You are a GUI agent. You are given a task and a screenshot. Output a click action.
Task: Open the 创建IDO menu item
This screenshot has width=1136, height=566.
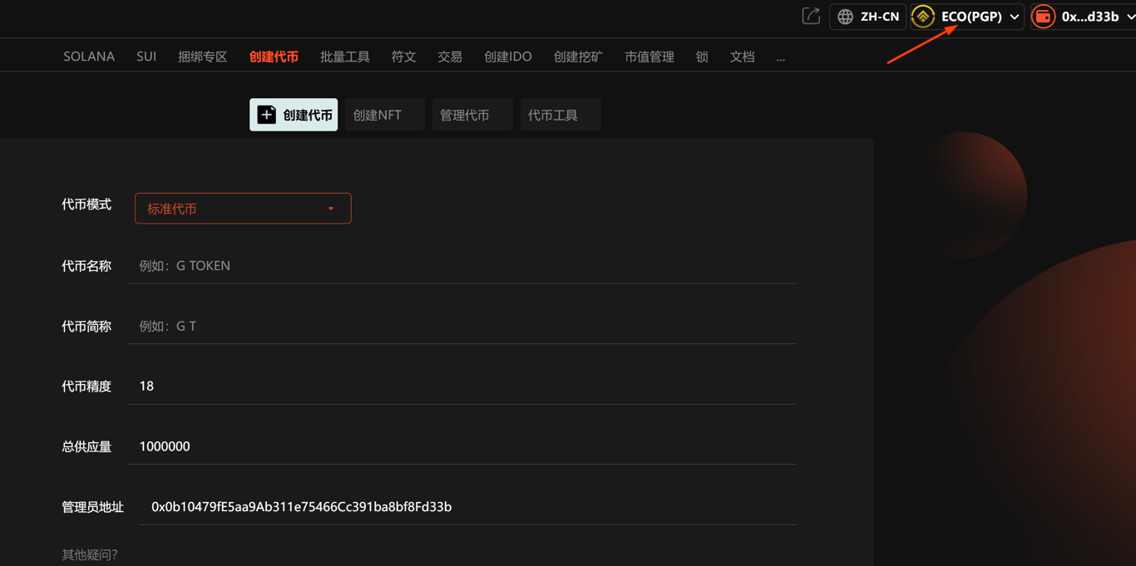tap(508, 57)
